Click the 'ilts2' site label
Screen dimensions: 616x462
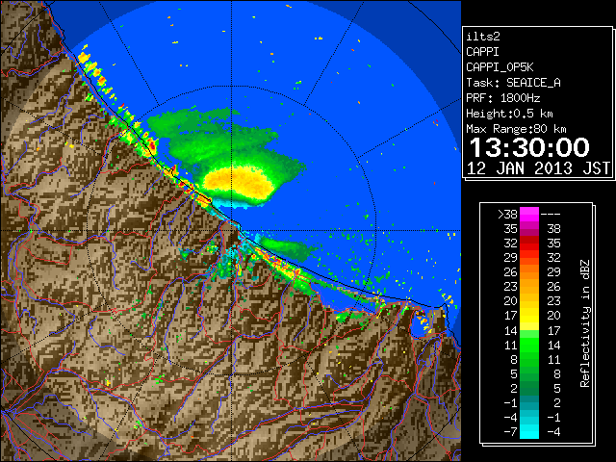[483, 37]
